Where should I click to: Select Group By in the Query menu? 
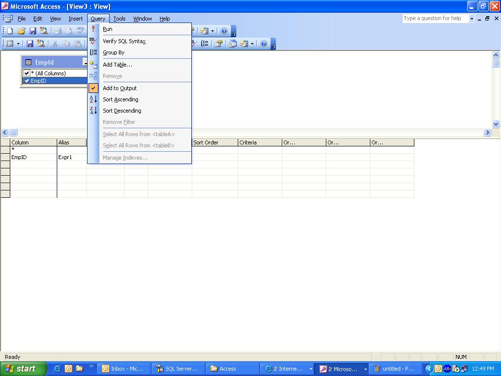click(x=139, y=52)
